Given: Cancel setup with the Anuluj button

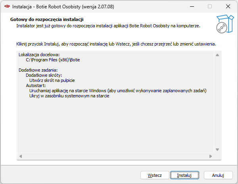Looking at the screenshot, I should tap(218, 175).
